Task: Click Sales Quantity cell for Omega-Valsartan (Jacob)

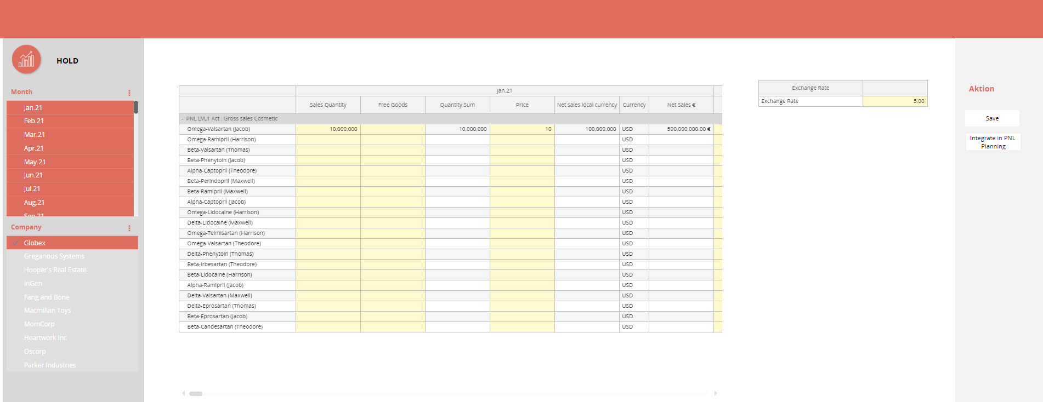Action: pyautogui.click(x=328, y=129)
